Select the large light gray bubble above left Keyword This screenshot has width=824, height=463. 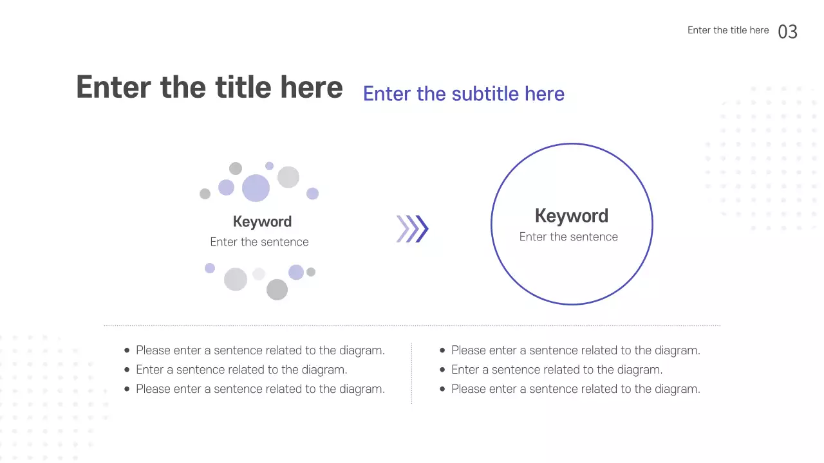288,177
